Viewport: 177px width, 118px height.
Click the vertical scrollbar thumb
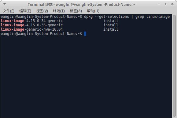pyautogui.click(x=175, y=66)
